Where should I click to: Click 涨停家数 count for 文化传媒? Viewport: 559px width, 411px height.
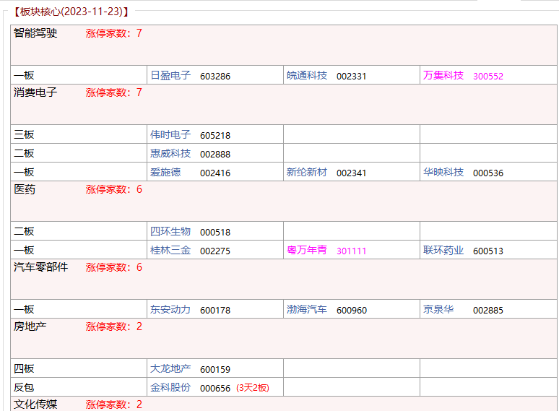[113, 404]
